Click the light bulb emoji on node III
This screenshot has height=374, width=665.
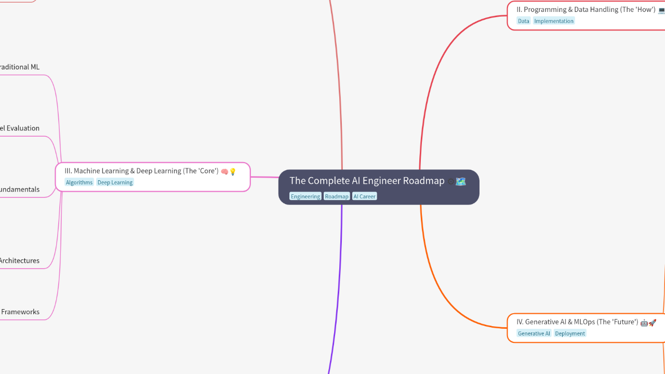[x=233, y=171]
